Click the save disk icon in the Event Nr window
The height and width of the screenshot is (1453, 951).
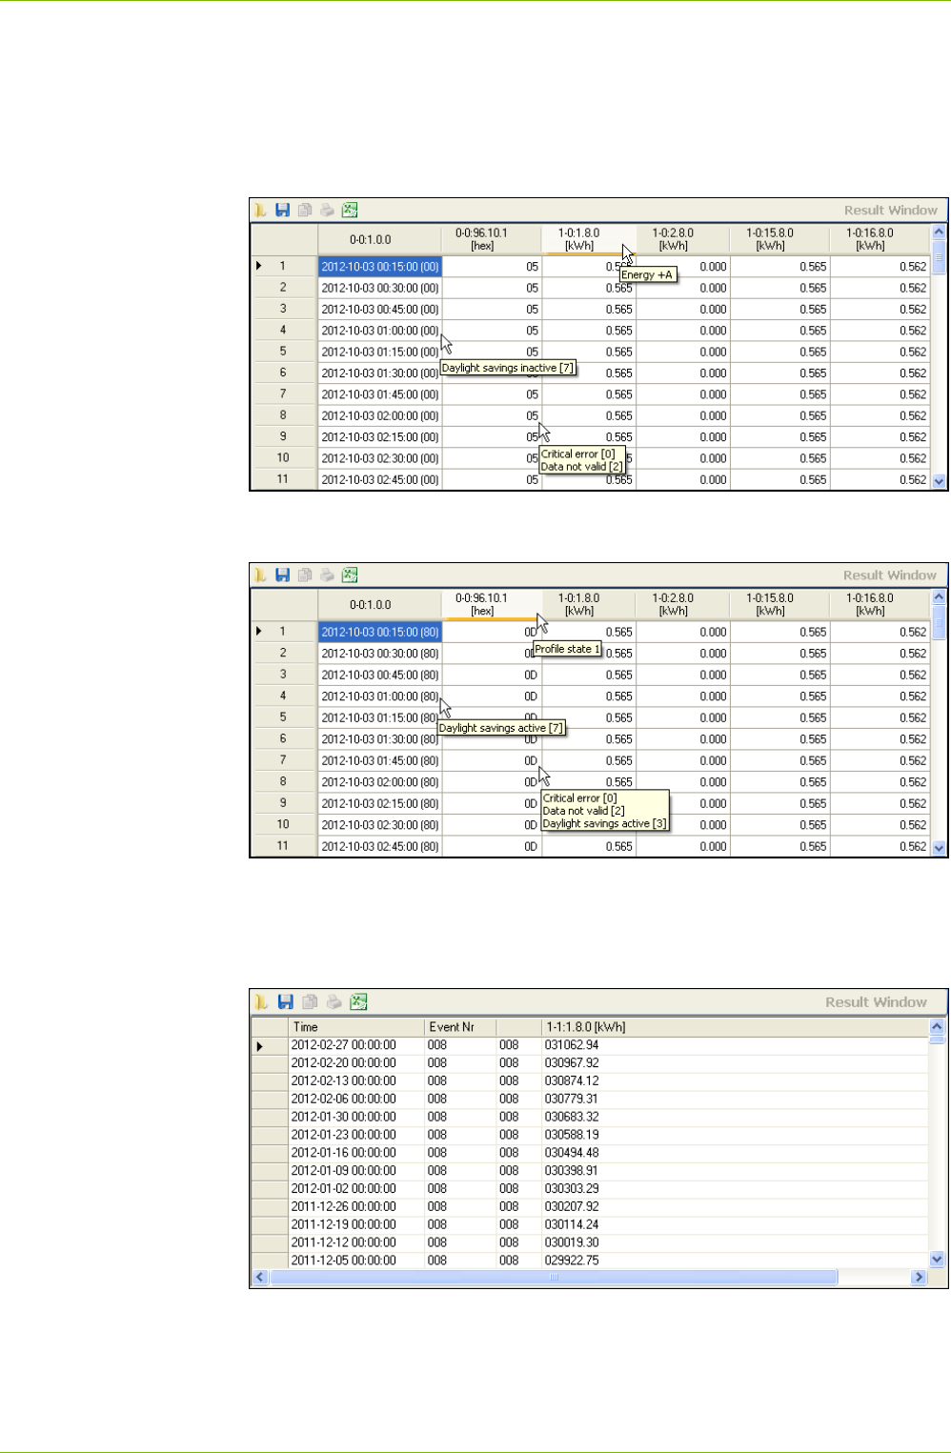pyautogui.click(x=285, y=1002)
